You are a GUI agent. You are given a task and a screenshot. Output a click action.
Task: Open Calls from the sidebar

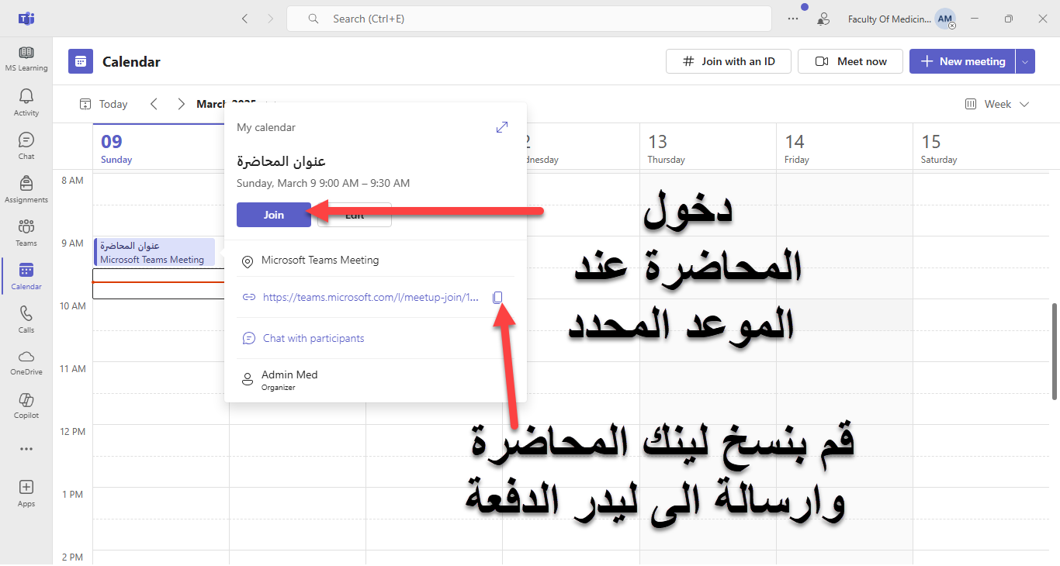point(26,319)
